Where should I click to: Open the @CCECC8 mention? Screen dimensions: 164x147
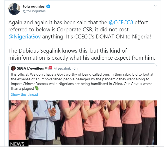pos(121,22)
